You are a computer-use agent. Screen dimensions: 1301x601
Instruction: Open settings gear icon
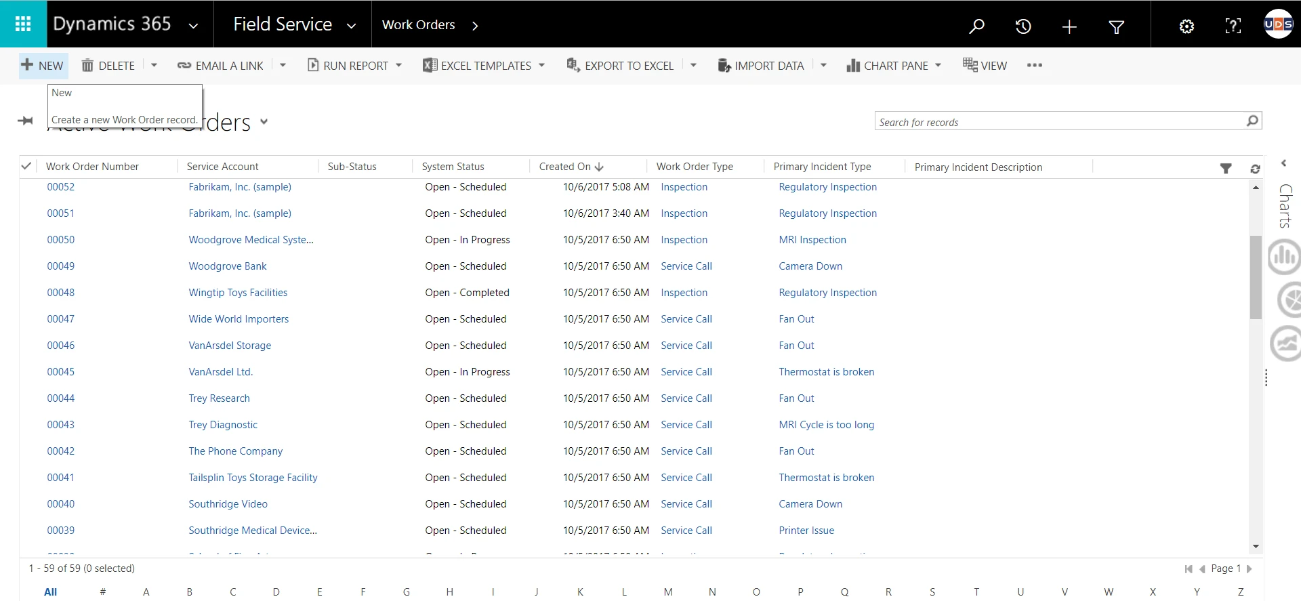pyautogui.click(x=1186, y=26)
